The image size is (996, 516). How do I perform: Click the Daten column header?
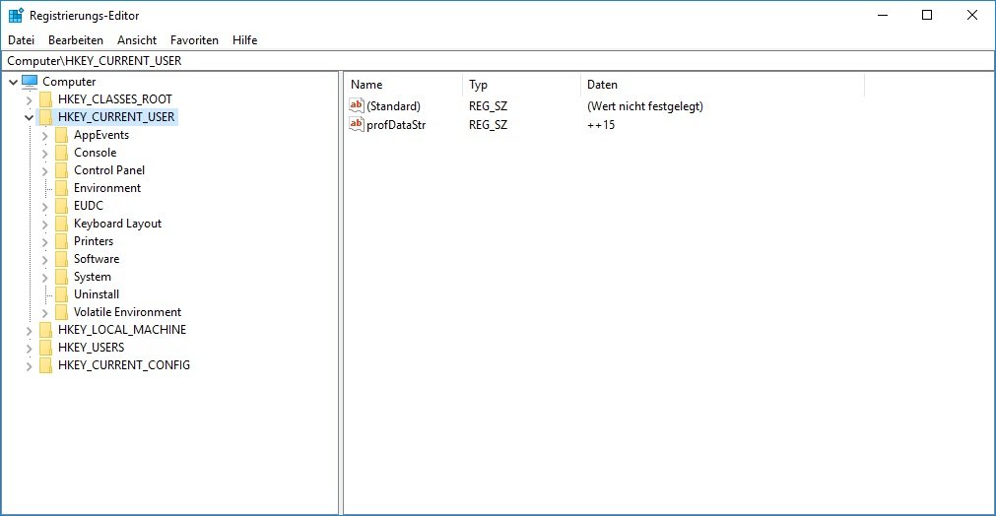pyautogui.click(x=722, y=85)
